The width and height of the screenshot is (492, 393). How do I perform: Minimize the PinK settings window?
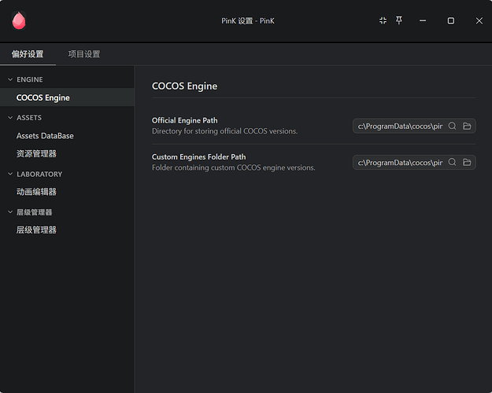pyautogui.click(x=423, y=20)
